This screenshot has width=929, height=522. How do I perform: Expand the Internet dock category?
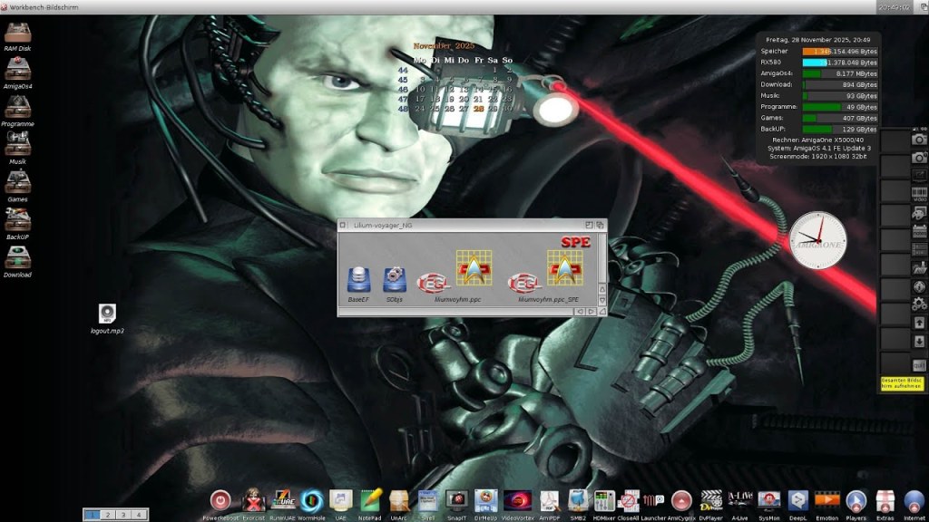[x=913, y=500]
